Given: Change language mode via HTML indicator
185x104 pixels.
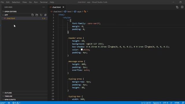Looking at the screenshot, I should click(177, 103).
